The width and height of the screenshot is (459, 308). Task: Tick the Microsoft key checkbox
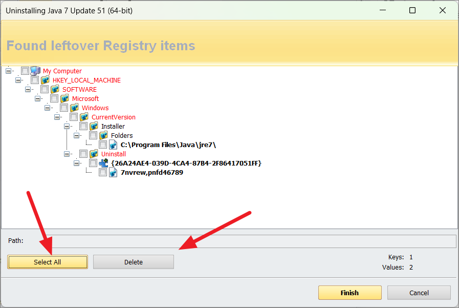[54, 98]
